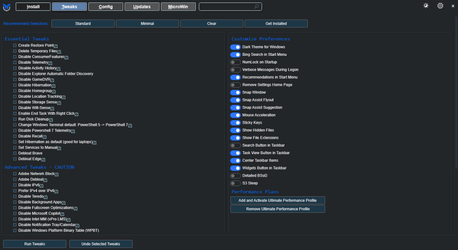Viewport: 458px width, 250px height.
Task: Switch to the Install tab
Action: click(x=33, y=6)
